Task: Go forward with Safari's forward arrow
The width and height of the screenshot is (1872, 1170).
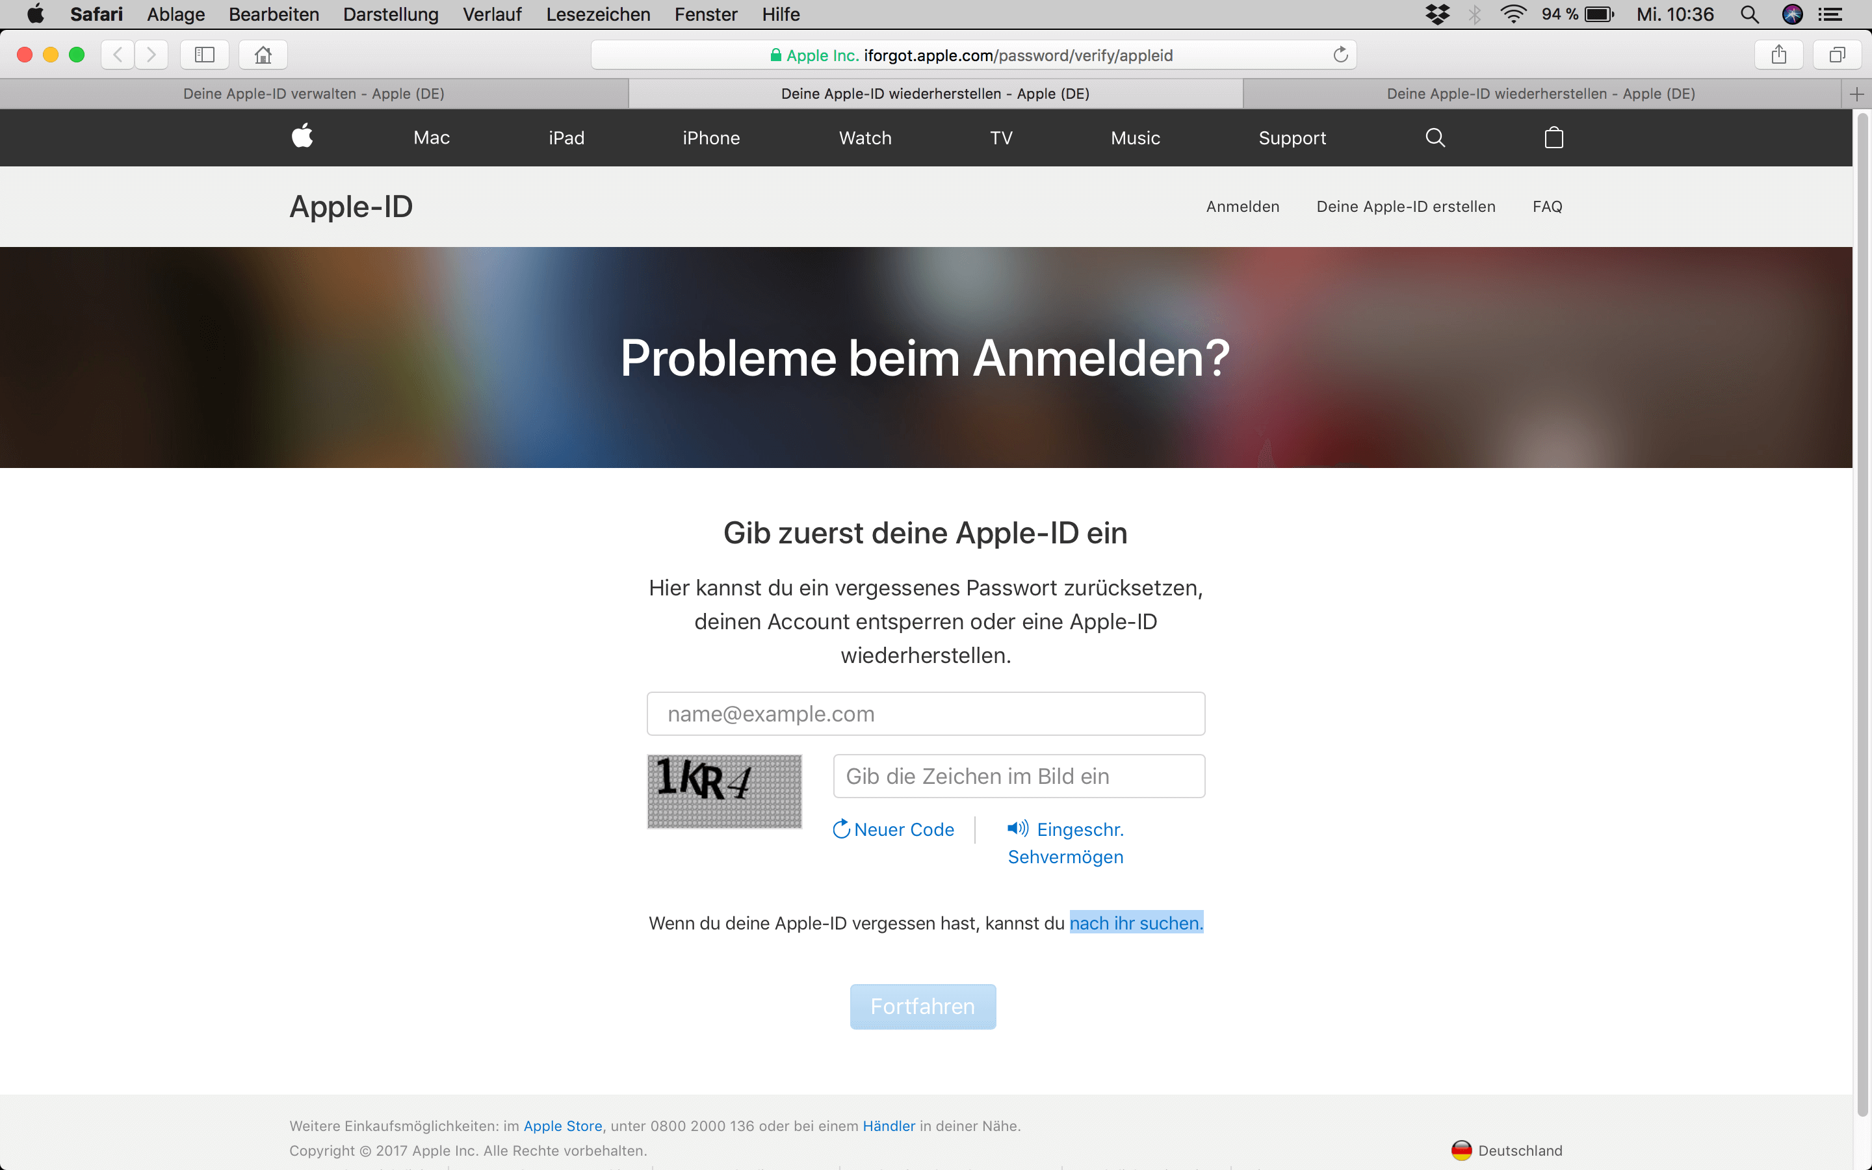Action: tap(151, 55)
